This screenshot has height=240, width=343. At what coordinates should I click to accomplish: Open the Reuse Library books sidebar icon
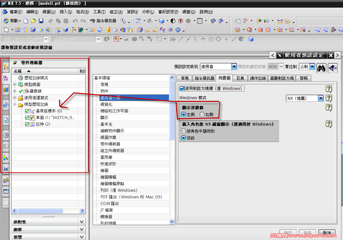click(6, 89)
